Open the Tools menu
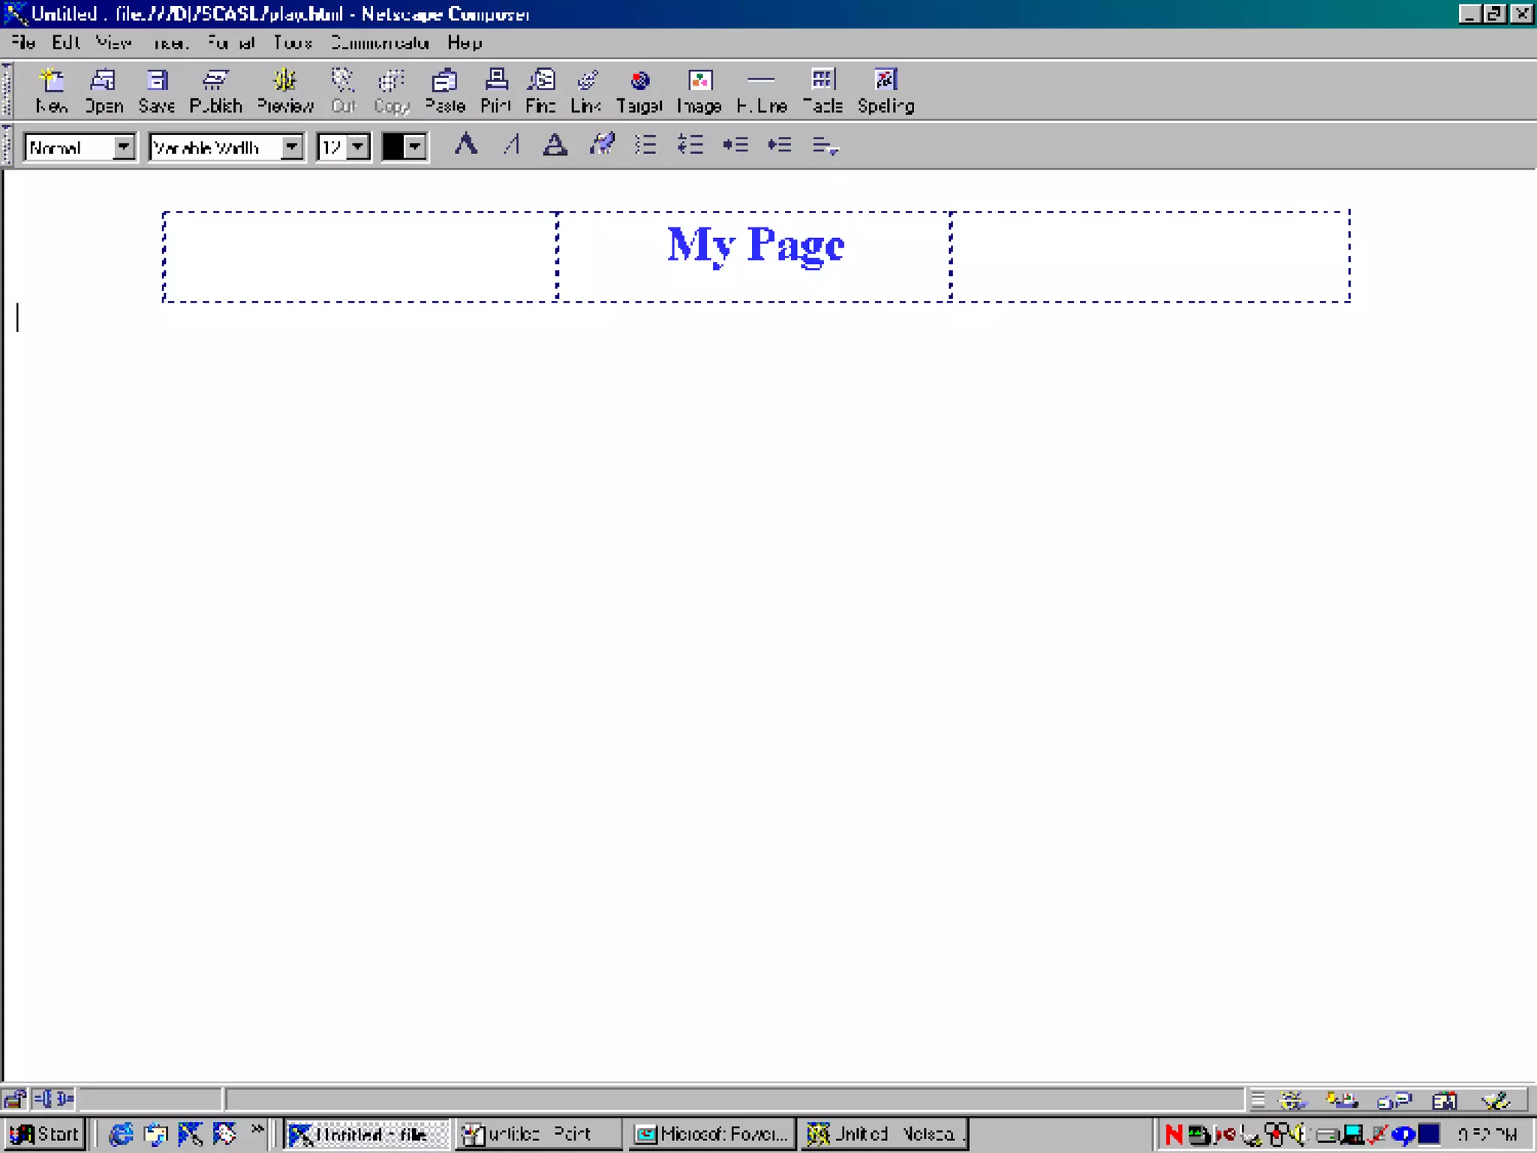Screen dimensions: 1537x1153 pyautogui.click(x=292, y=43)
